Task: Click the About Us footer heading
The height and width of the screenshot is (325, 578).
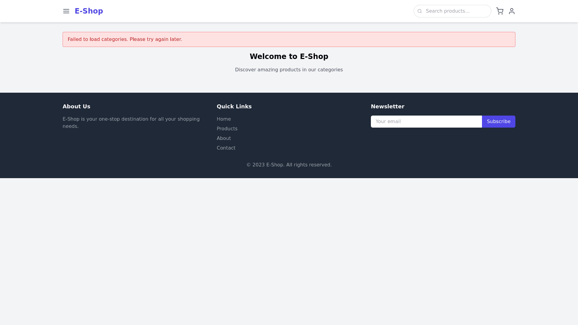Action: click(76, 107)
